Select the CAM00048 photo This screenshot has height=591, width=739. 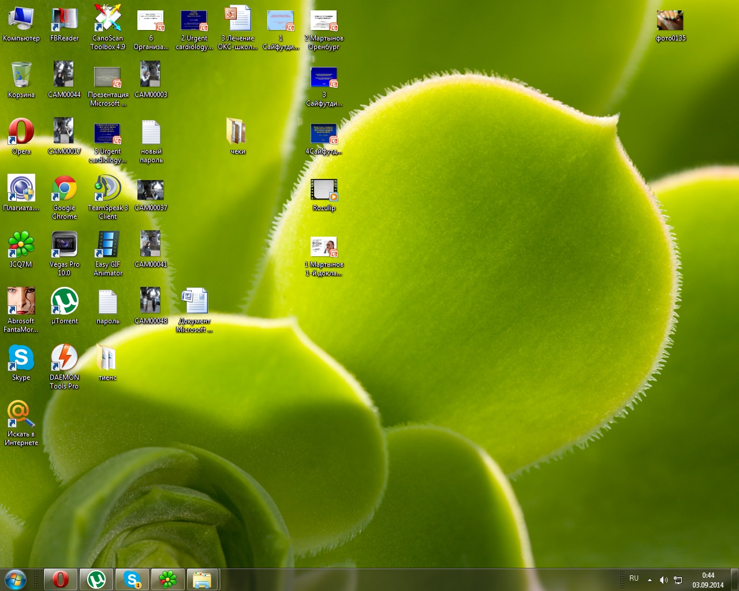[151, 306]
